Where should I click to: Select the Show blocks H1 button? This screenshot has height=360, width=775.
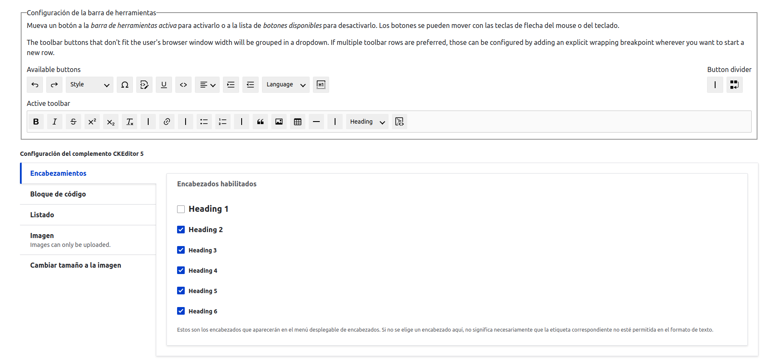pyautogui.click(x=321, y=85)
